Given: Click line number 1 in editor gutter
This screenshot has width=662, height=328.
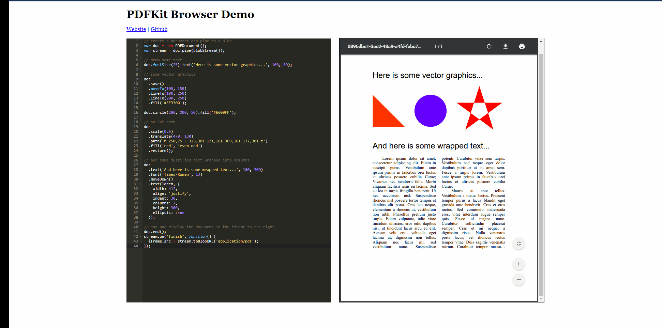Looking at the screenshot, I should [x=137, y=41].
